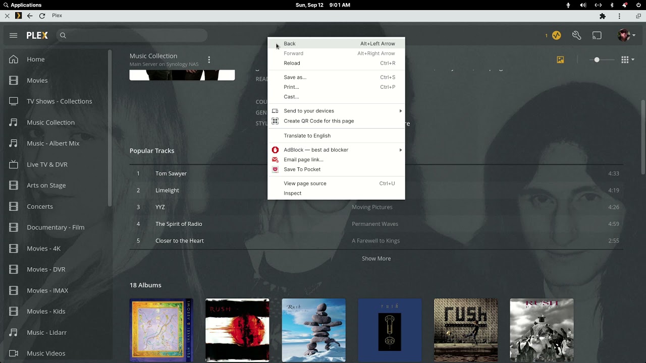646x363 pixels.
Task: Click browser extensions puzzle icon
Action: (x=603, y=16)
